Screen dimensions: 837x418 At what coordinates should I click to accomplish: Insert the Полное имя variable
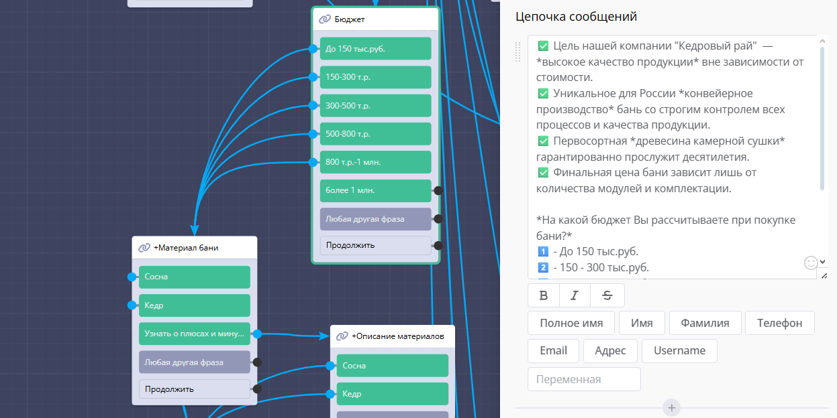571,323
